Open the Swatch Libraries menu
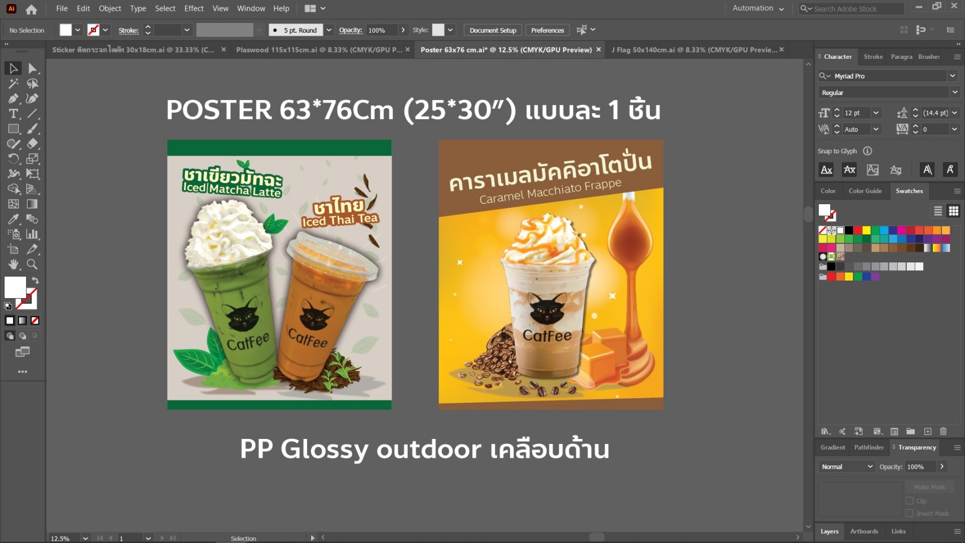Image resolution: width=965 pixels, height=543 pixels. (825, 432)
